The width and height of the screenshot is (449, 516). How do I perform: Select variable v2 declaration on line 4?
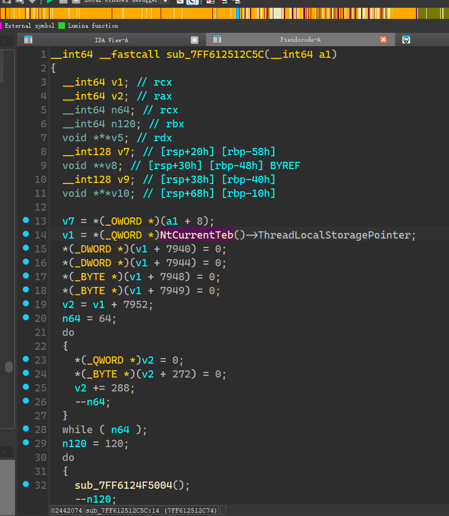[117, 96]
